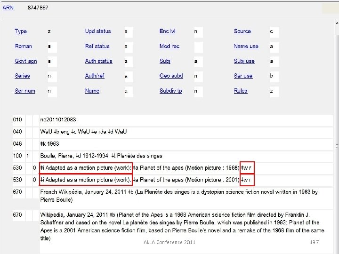Click the vertical scrollbar on right edge
This screenshot has width=339, height=254.
coord(336,141)
